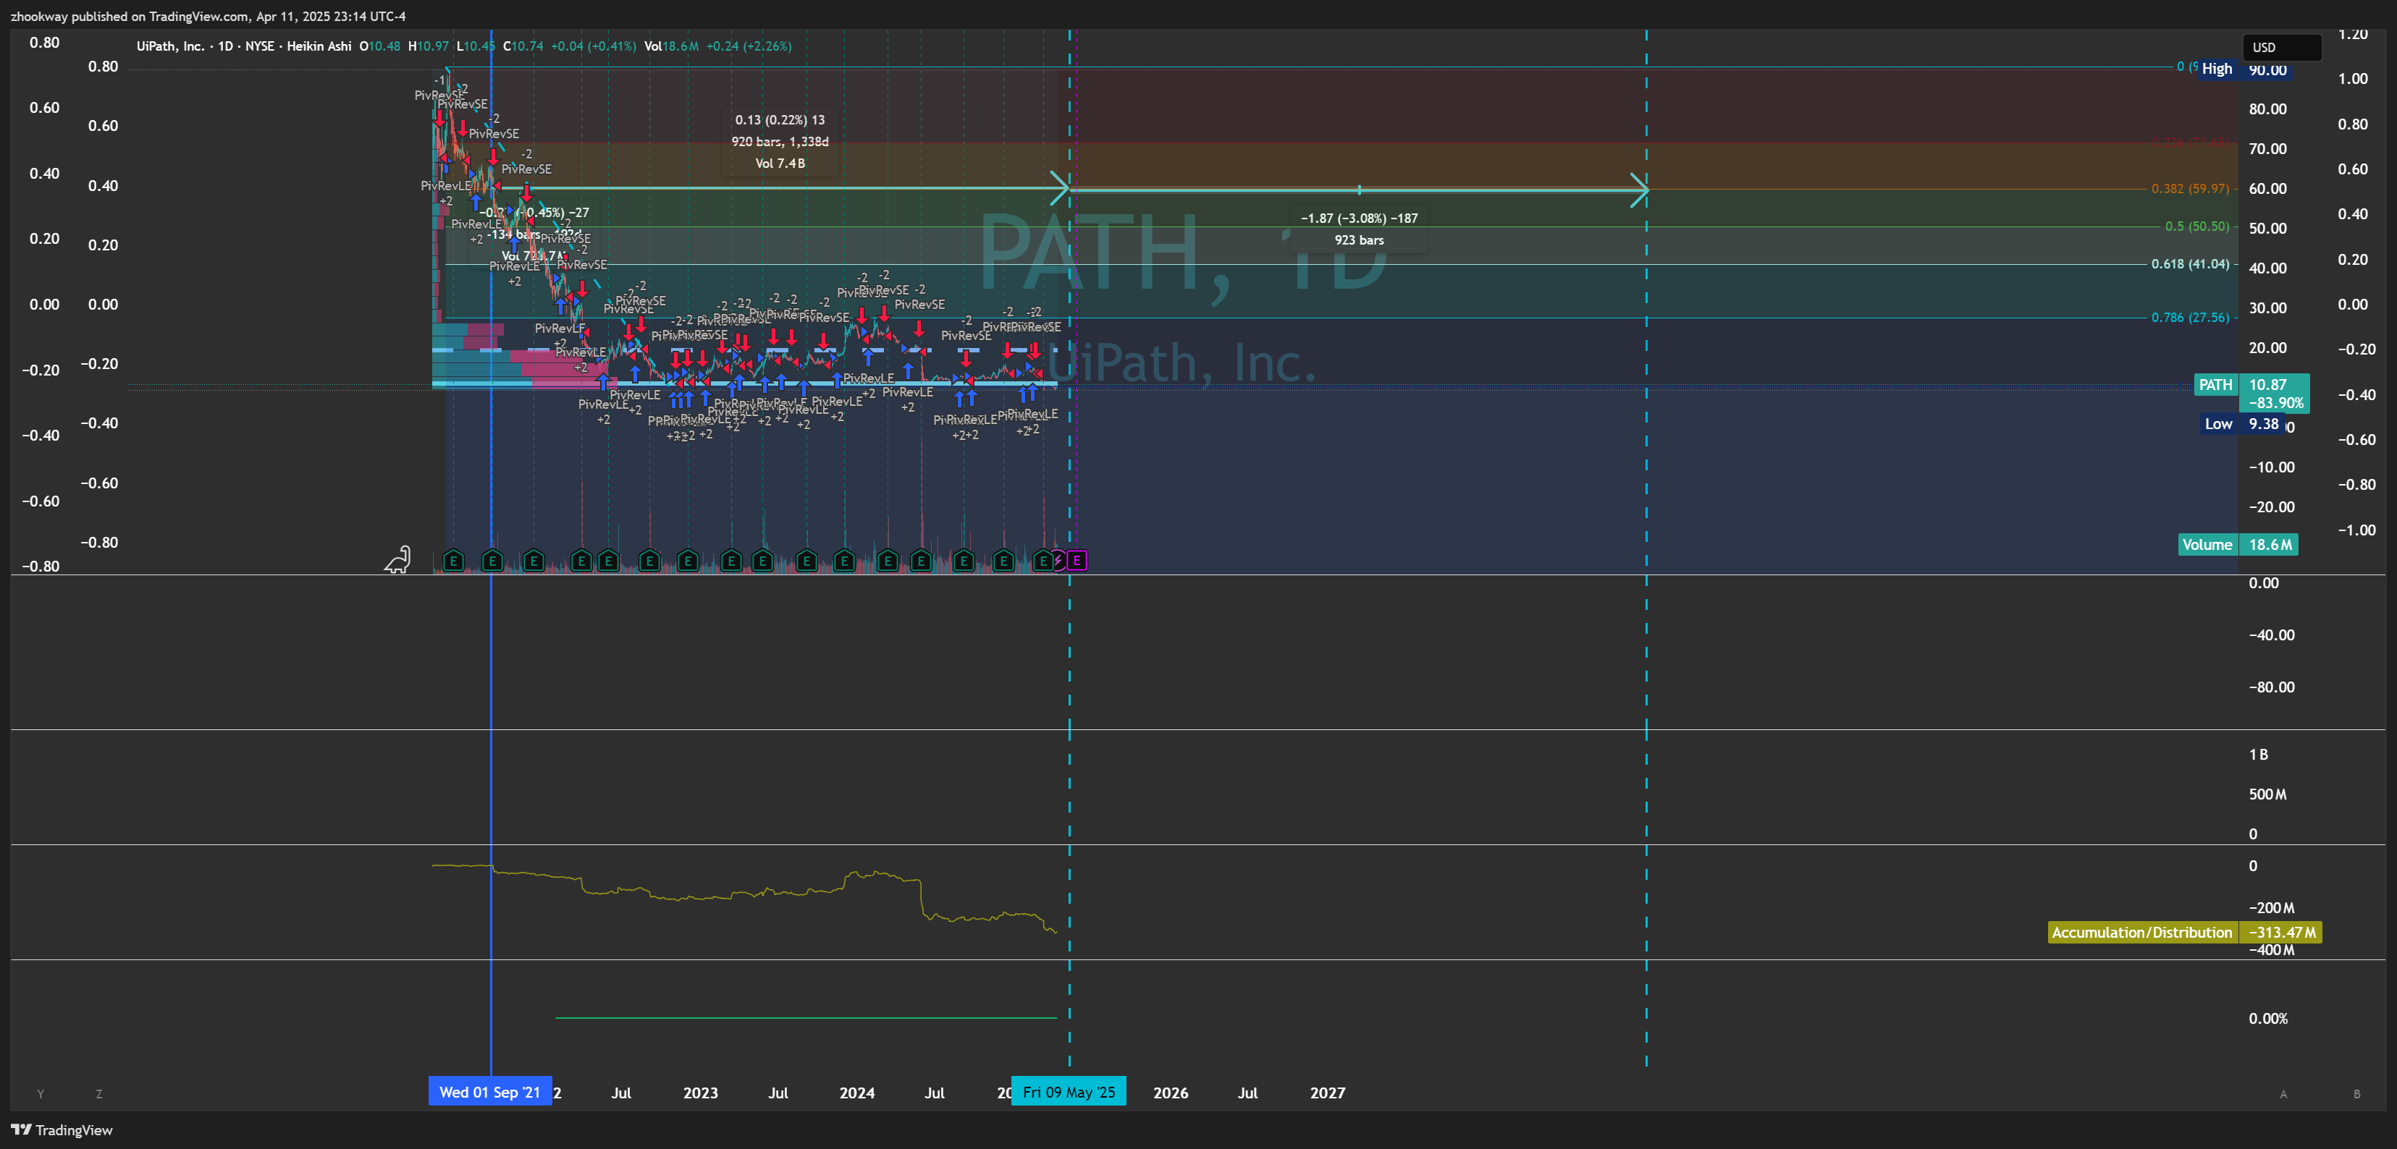The height and width of the screenshot is (1149, 2397).
Task: Toggle the A scale label at bottom right
Action: (x=2283, y=1093)
